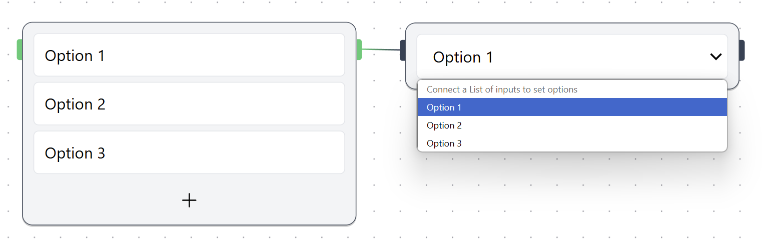Focus the Option 2 text field in the list node
The image size is (764, 252).
tap(189, 104)
